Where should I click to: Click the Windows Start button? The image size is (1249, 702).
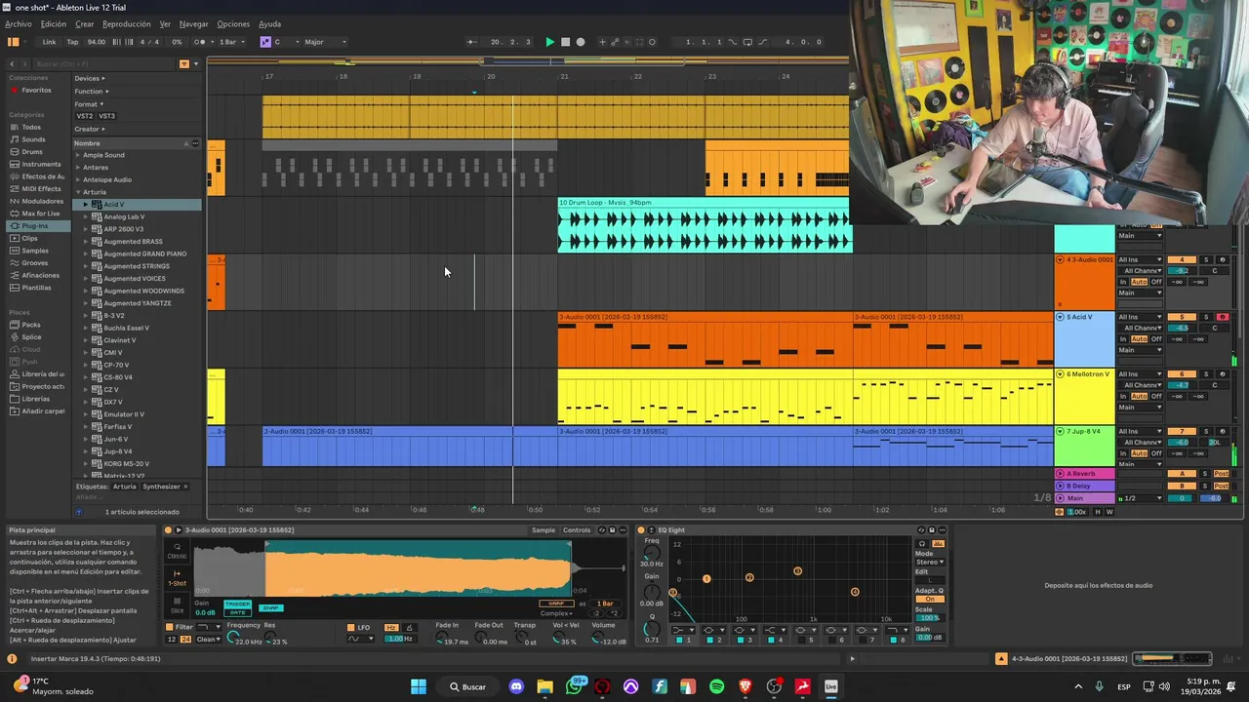click(x=419, y=686)
